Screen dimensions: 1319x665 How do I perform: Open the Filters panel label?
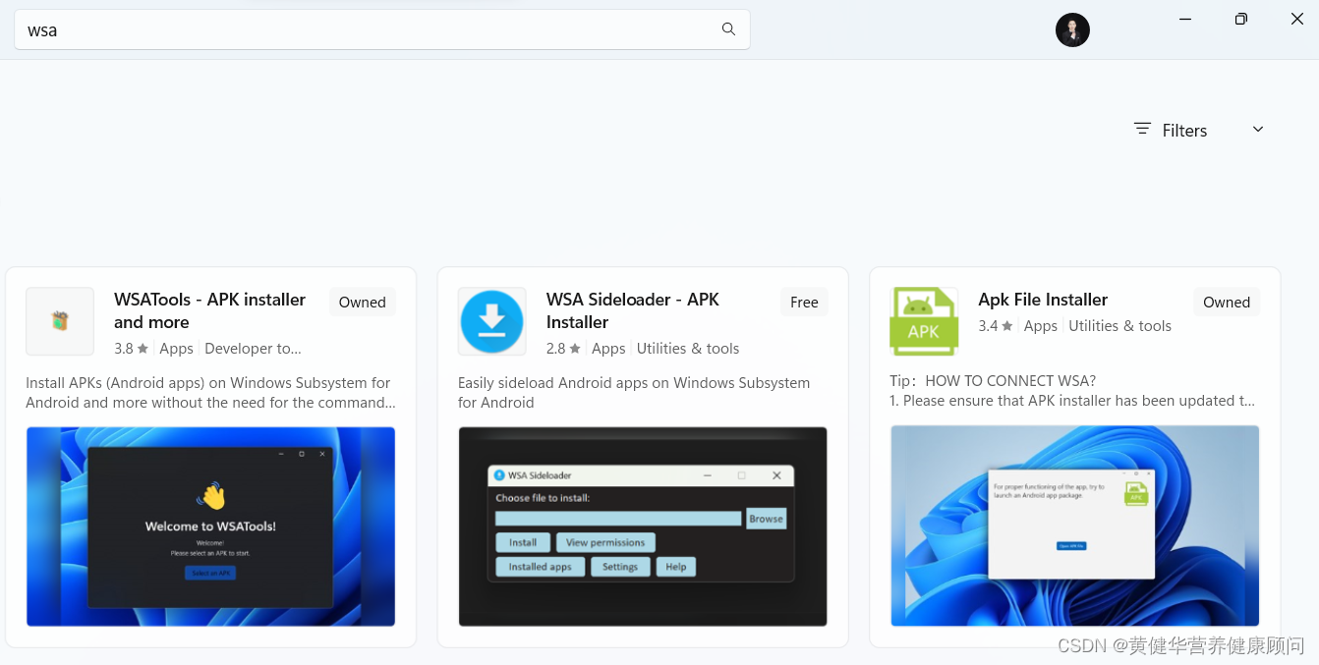pos(1184,131)
